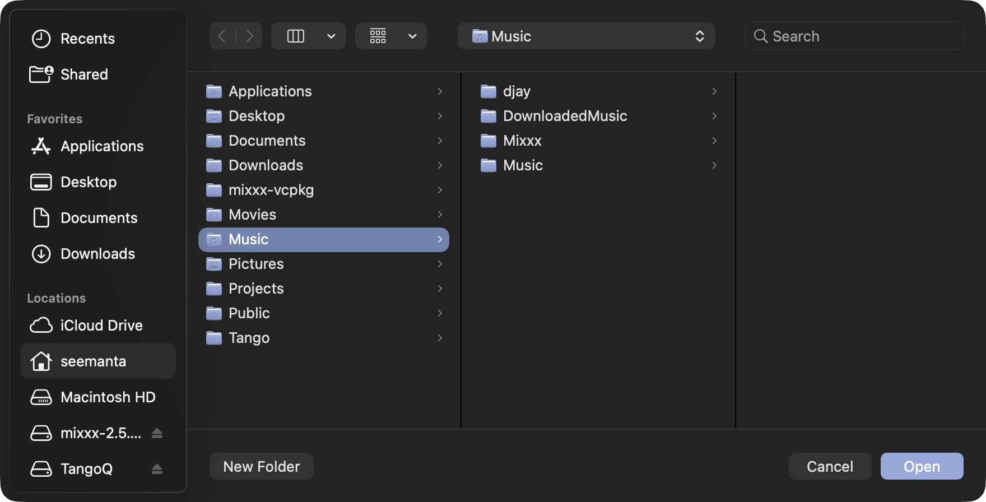
Task: Expand the Projects folder chevron
Action: point(440,289)
